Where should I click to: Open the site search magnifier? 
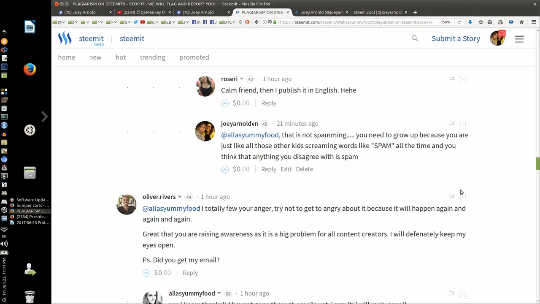pyautogui.click(x=415, y=38)
